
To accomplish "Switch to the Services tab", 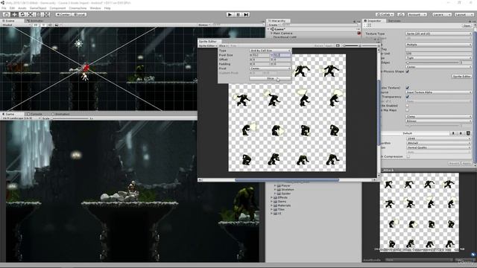I will (394, 21).
